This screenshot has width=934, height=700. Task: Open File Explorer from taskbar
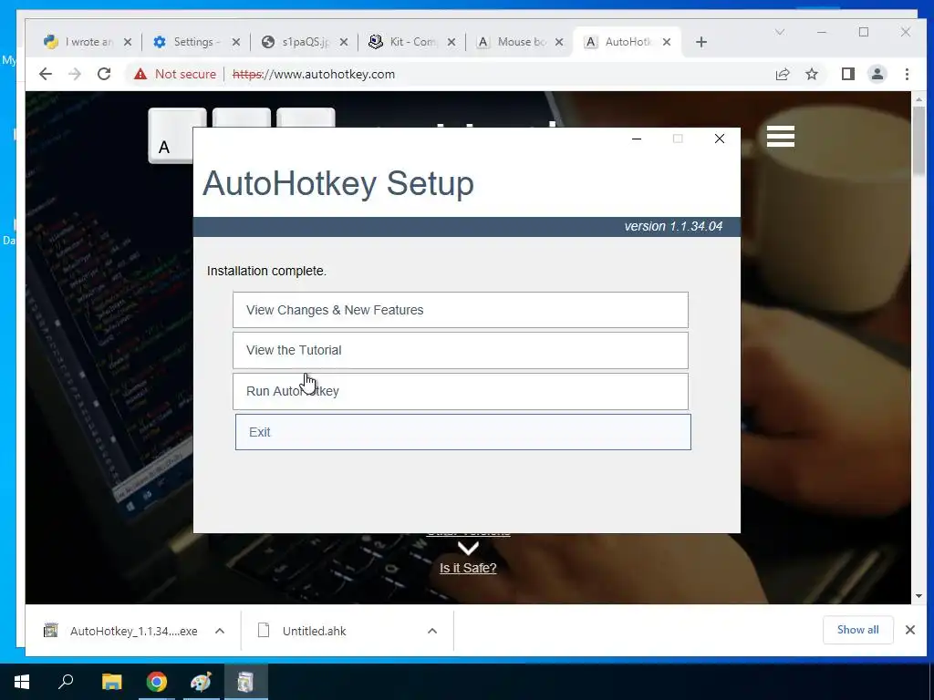[112, 682]
